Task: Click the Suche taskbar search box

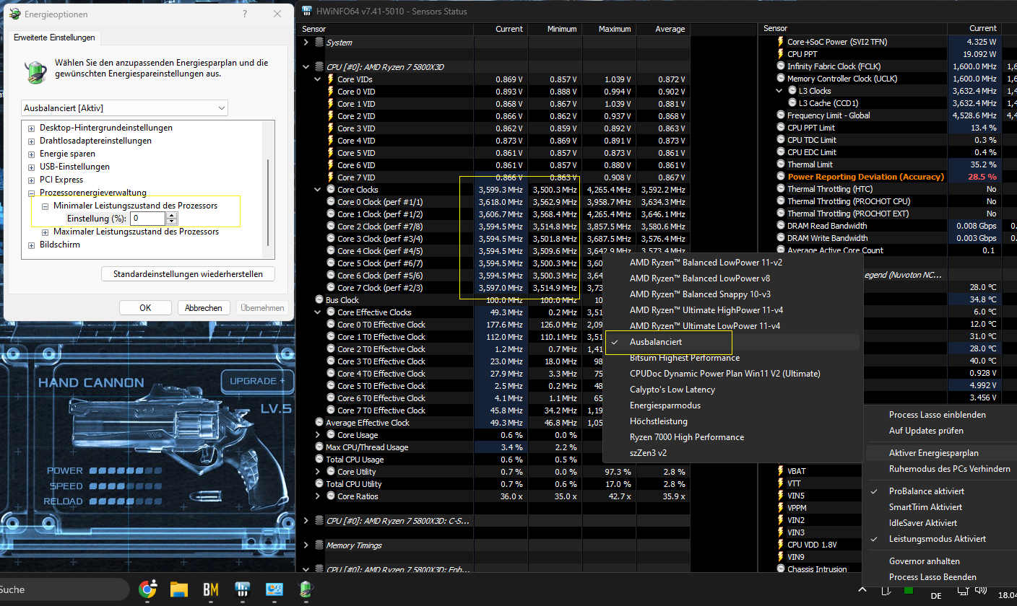Action: point(63,589)
